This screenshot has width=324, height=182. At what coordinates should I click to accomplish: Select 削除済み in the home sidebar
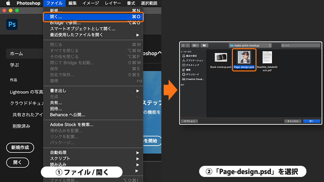click(x=22, y=126)
